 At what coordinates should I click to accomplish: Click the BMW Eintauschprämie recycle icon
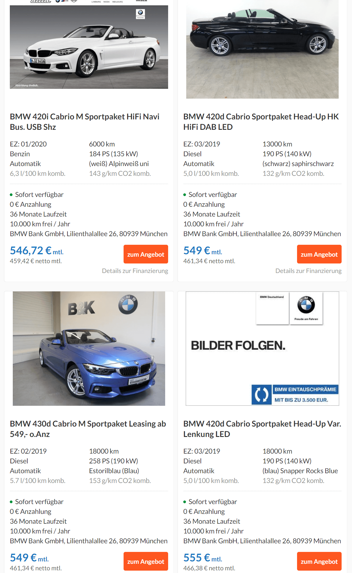click(261, 394)
